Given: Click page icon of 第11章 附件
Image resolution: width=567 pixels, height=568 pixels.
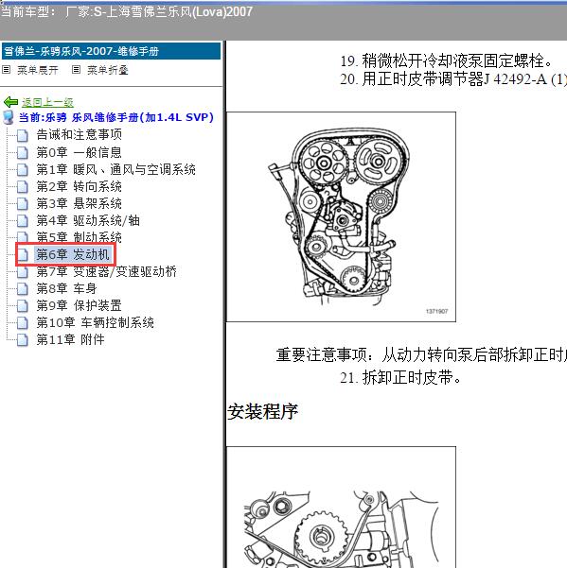Looking at the screenshot, I should pos(23,340).
